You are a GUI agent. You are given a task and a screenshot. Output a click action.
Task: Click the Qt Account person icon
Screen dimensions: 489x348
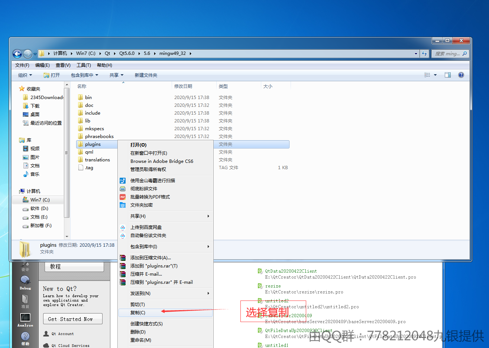[x=46, y=334]
